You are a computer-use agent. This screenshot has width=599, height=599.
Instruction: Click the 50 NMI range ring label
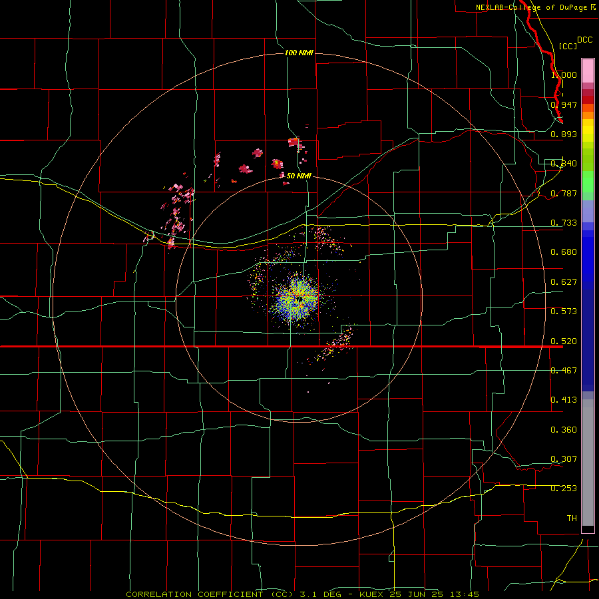coord(299,176)
